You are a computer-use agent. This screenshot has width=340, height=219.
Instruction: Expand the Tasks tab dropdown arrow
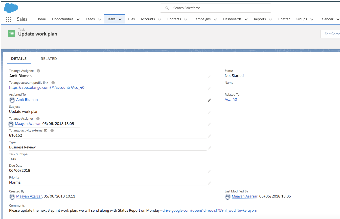click(120, 19)
